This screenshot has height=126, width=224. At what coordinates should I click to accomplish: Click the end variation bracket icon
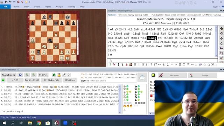click(x=118, y=64)
